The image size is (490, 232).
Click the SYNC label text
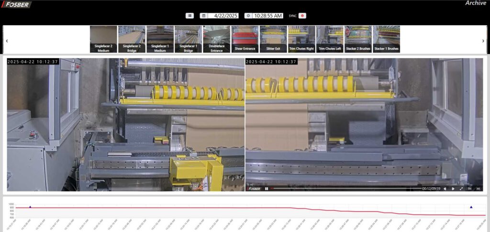(292, 16)
